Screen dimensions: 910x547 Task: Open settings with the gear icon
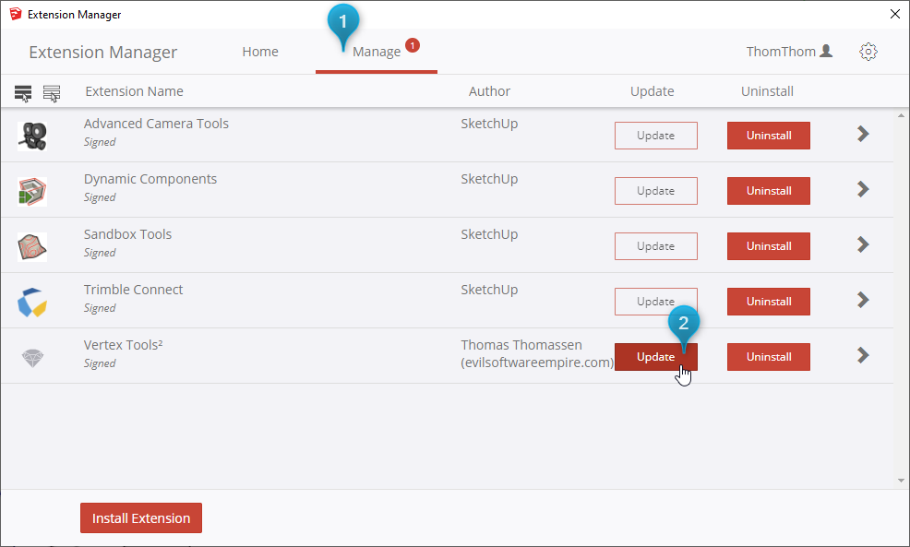click(x=868, y=52)
